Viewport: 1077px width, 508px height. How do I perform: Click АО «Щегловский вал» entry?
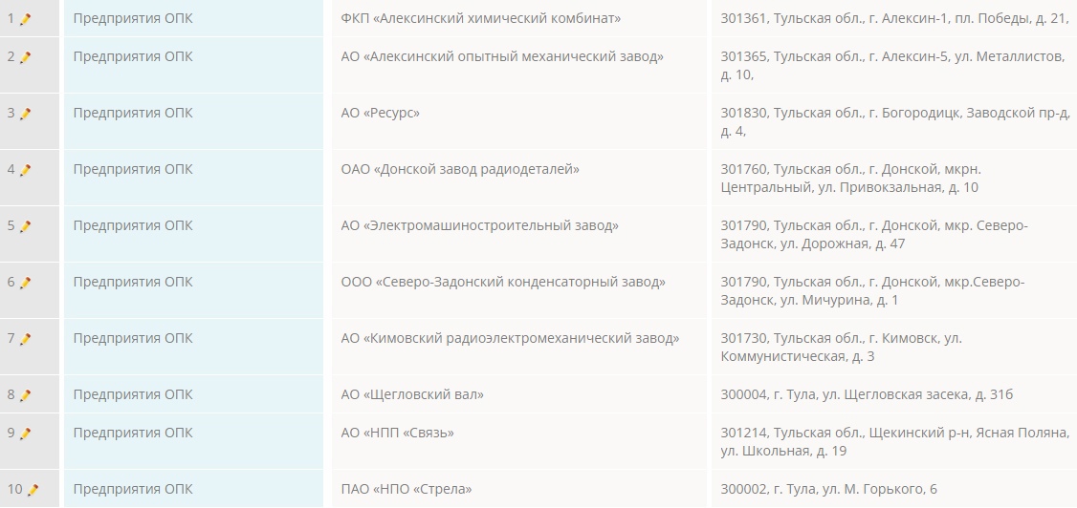point(412,394)
